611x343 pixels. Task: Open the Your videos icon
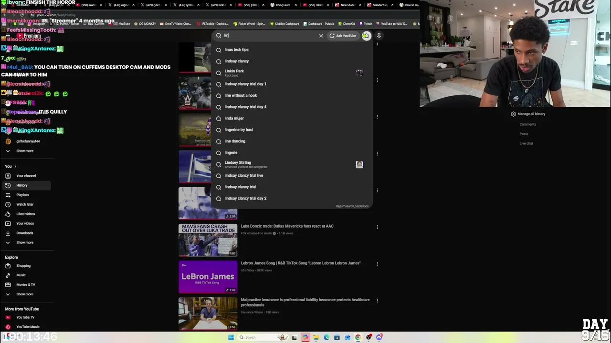coord(8,223)
